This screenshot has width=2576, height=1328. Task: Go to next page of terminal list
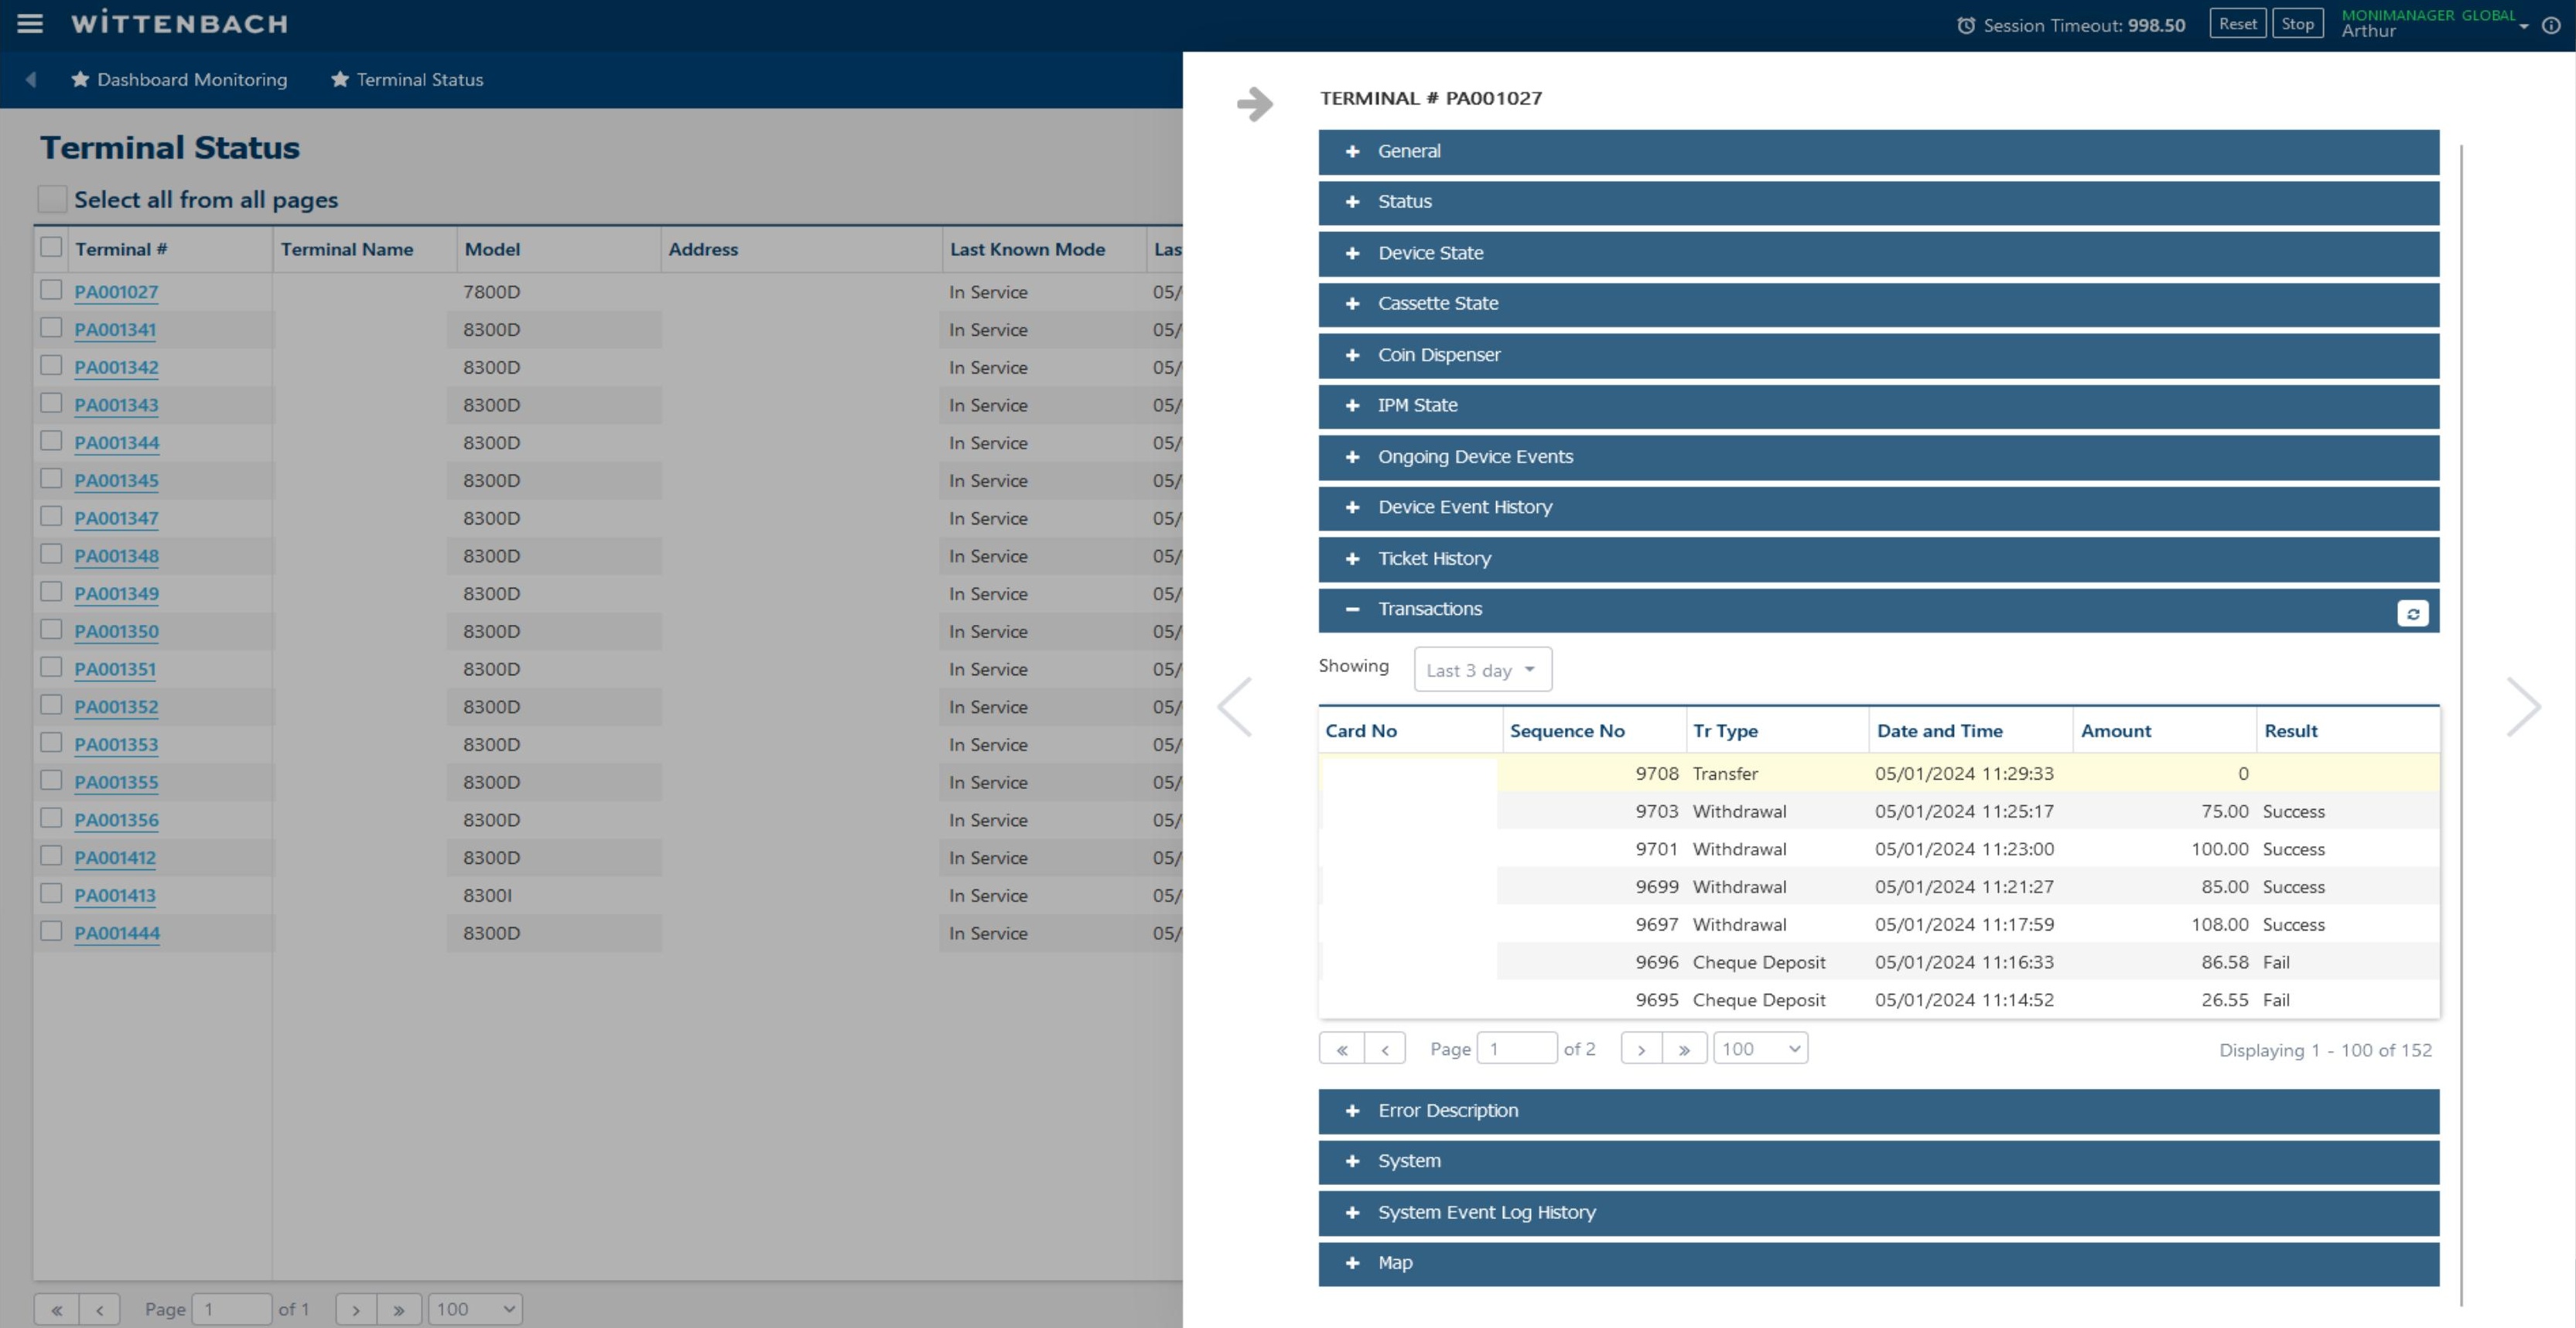tap(356, 1309)
